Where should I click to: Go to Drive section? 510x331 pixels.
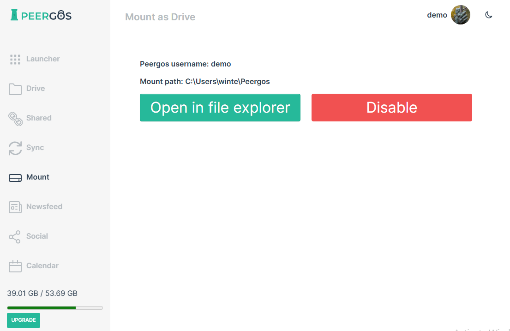coord(36,89)
